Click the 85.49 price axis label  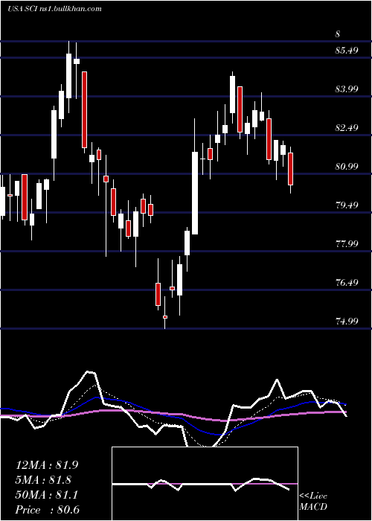[x=347, y=51]
